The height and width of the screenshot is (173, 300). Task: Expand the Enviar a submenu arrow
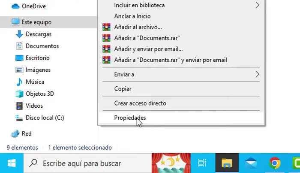(x=257, y=74)
